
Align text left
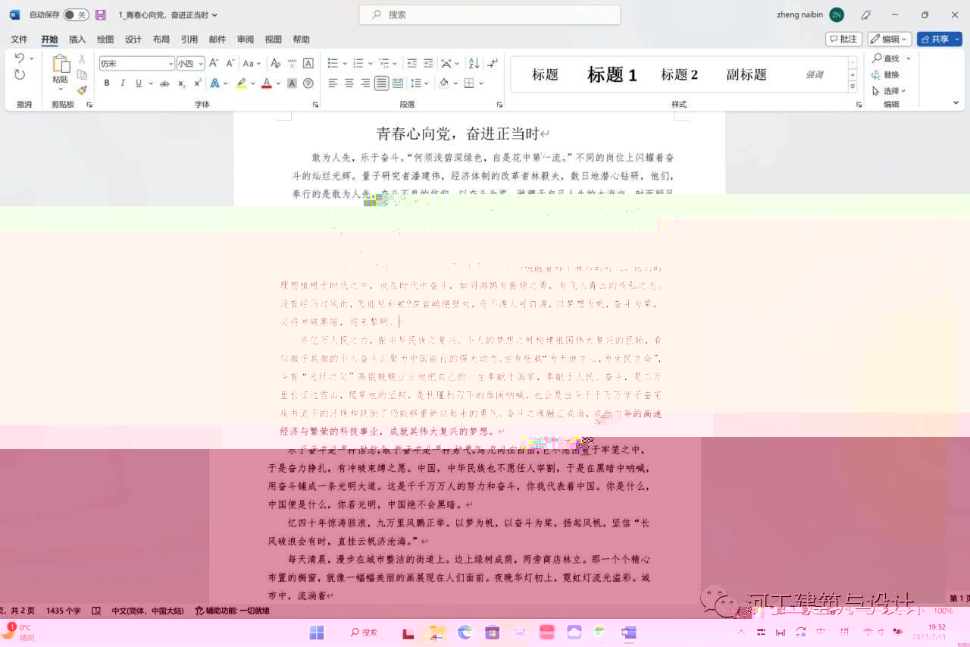(333, 83)
